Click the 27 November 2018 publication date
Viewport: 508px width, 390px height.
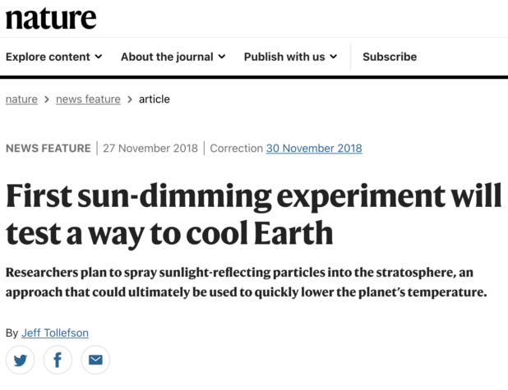pos(151,149)
